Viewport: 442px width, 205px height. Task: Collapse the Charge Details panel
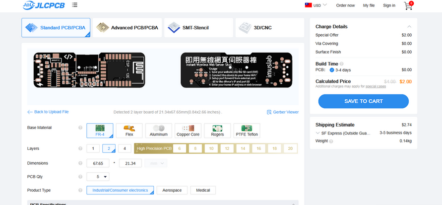tap(409, 27)
